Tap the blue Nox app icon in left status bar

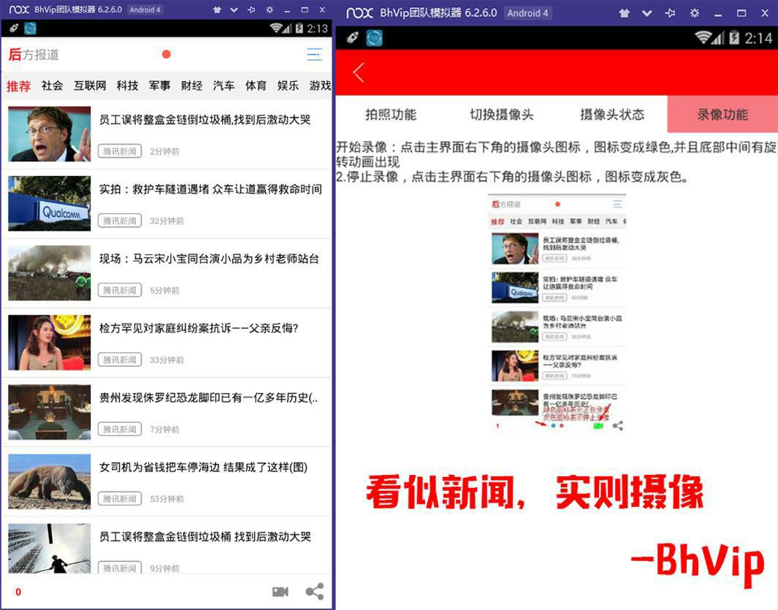[30, 28]
